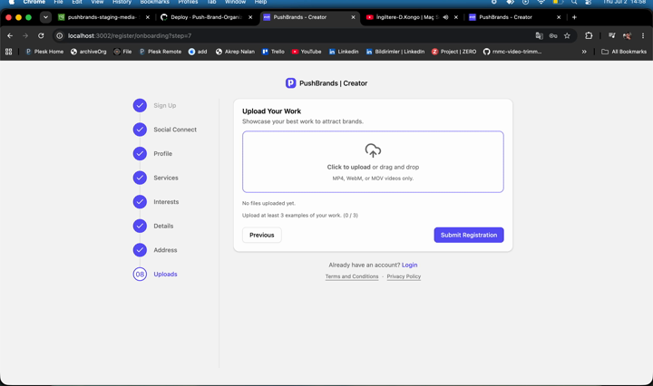Click the cloud upload icon

[373, 150]
